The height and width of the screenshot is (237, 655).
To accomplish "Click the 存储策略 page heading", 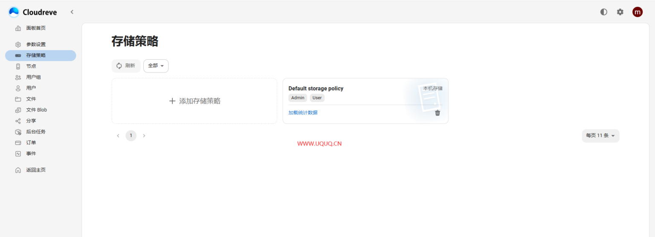I will click(135, 41).
